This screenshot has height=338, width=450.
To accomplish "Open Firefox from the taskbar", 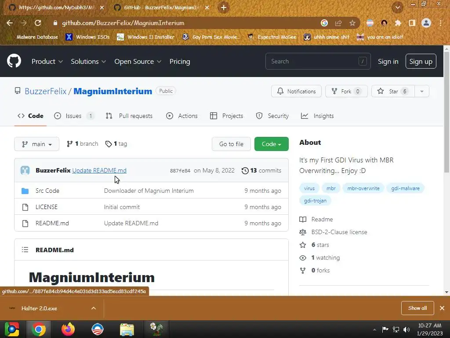I will tap(68, 329).
